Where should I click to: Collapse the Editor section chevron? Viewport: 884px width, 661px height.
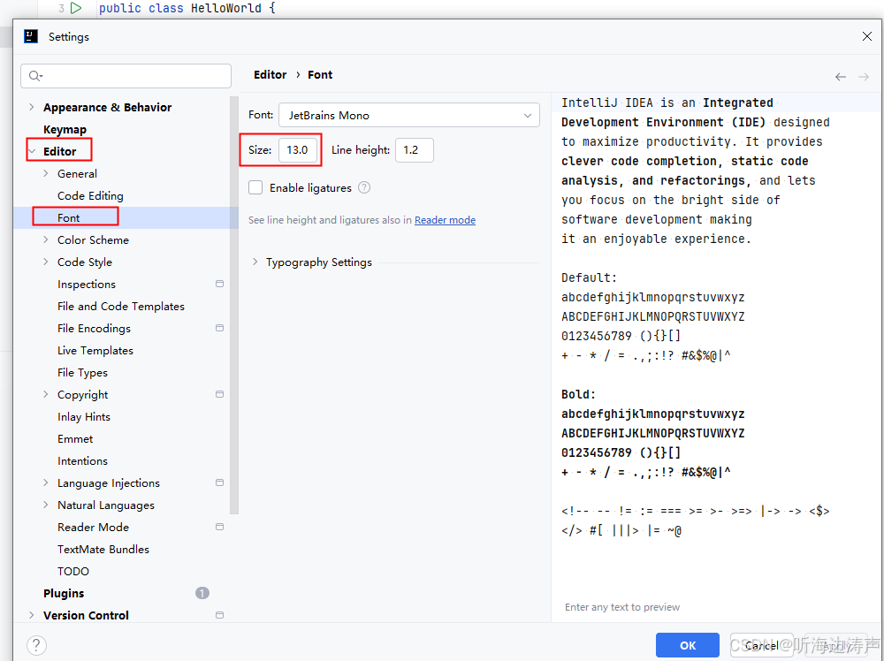point(32,151)
